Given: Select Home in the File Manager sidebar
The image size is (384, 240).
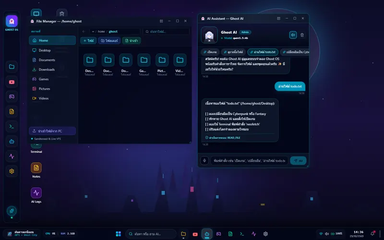Looking at the screenshot, I should pos(52,40).
